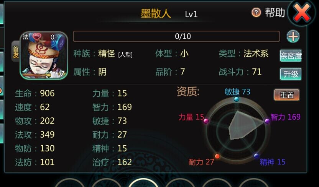
Task: Click the green plus icon beside experience bar
Action: point(293,37)
